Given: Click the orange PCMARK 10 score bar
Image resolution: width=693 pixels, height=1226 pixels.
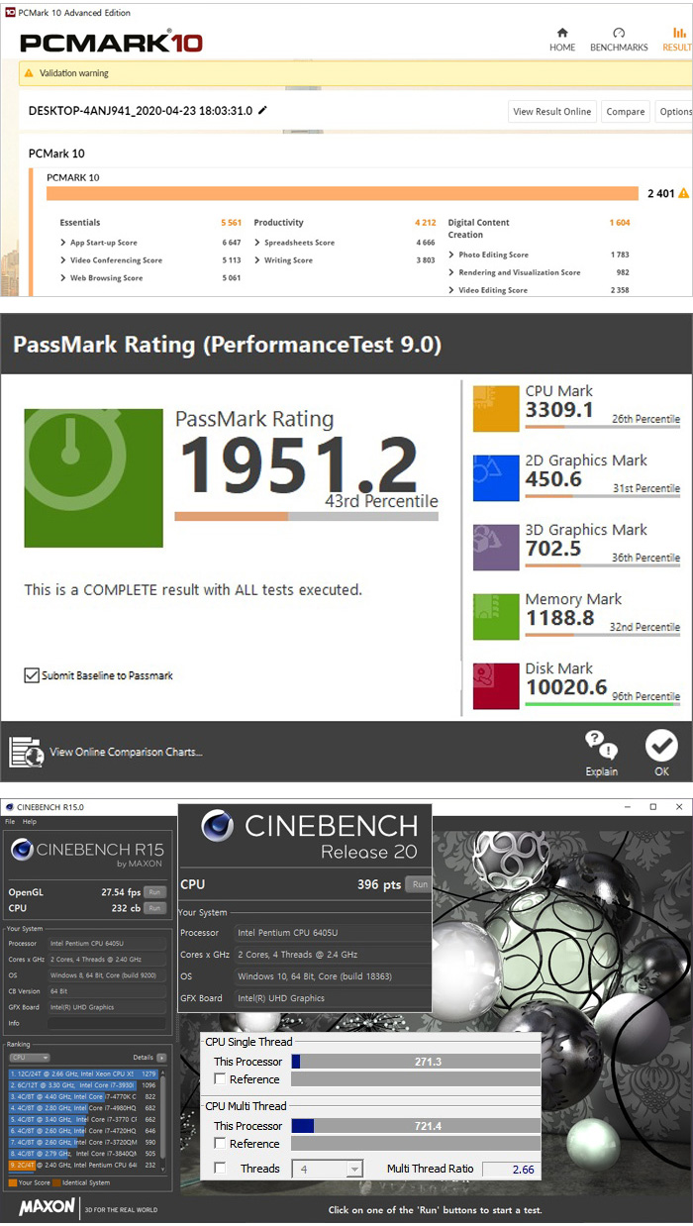Looking at the screenshot, I should pyautogui.click(x=343, y=193).
